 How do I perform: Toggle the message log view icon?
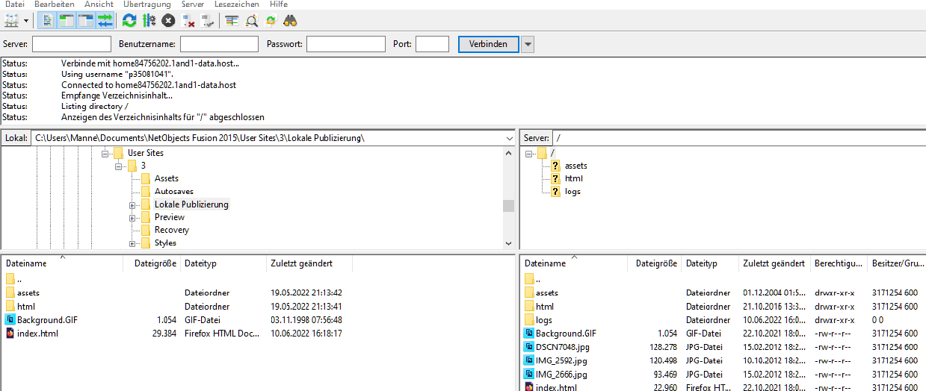(x=46, y=20)
